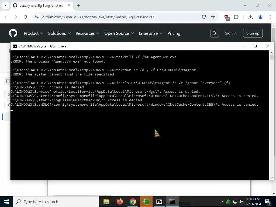Open File Explorer from the taskbar
Screen dimensions: 276x207
(106, 202)
